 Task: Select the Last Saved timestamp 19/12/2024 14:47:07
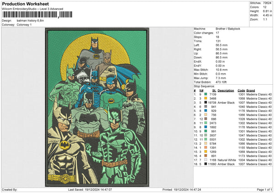pos(98,189)
